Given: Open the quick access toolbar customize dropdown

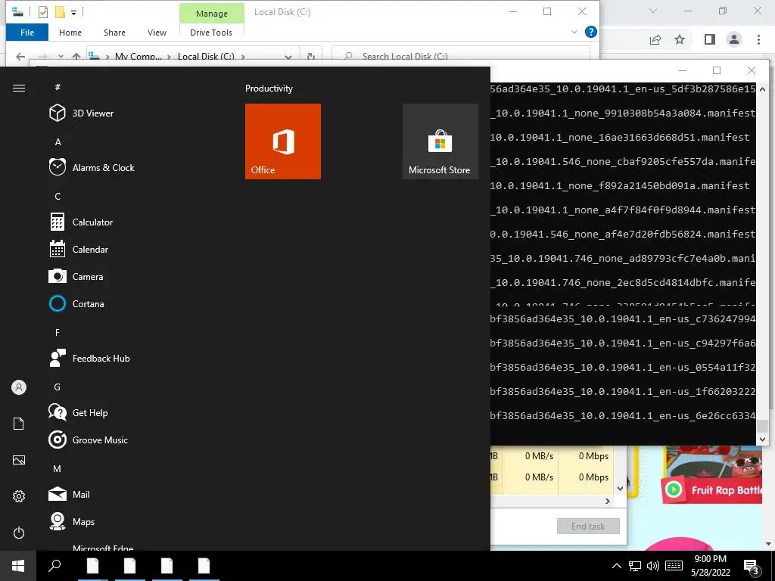Looking at the screenshot, I should (73, 12).
